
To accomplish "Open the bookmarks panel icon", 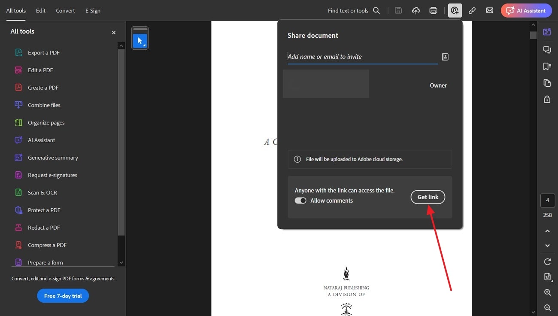I will click(x=547, y=67).
